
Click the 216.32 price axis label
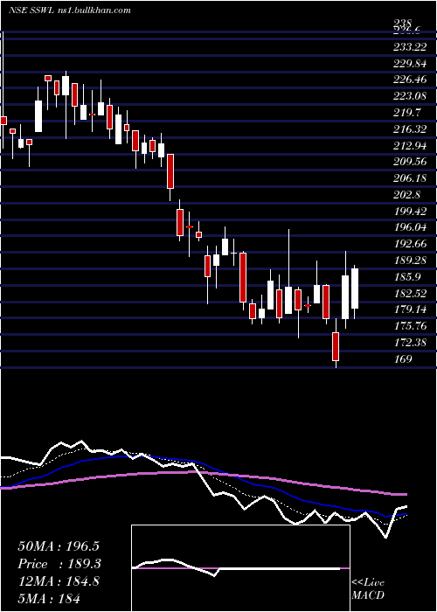(x=410, y=129)
